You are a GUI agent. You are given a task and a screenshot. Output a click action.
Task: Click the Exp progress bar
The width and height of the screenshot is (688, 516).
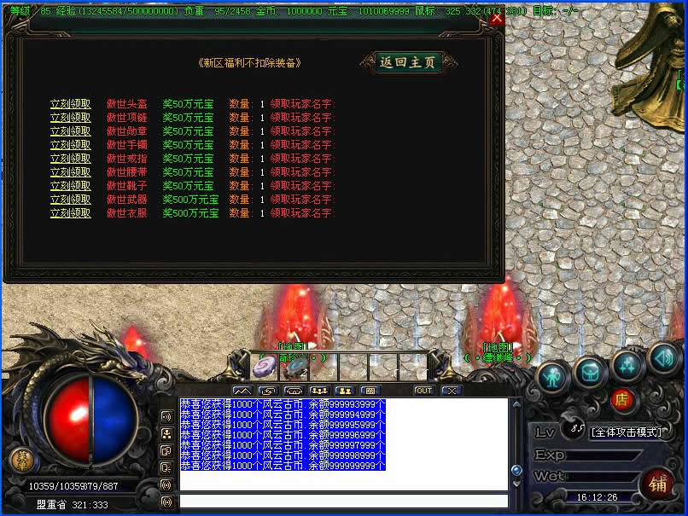(x=604, y=455)
